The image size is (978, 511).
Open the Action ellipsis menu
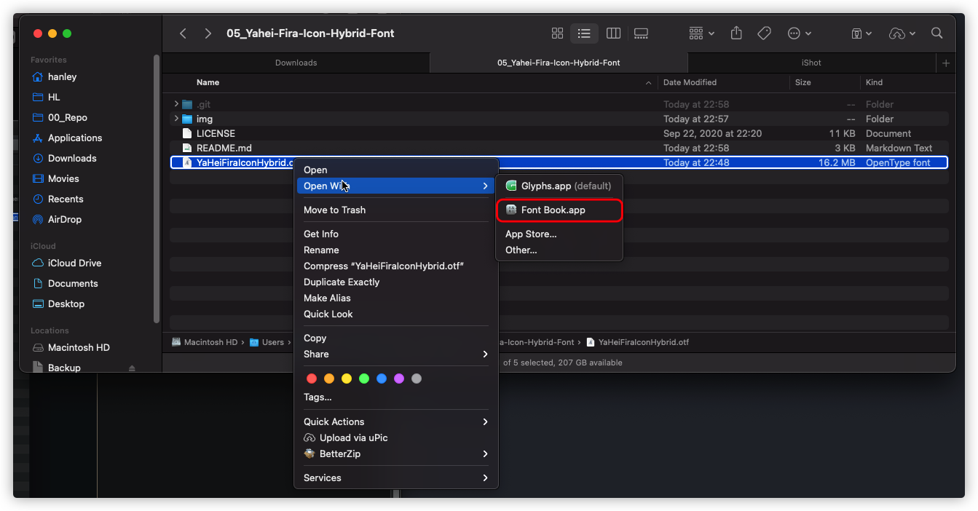point(799,33)
